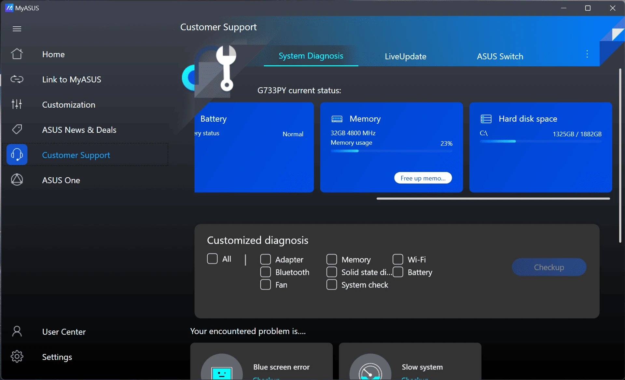
Task: Click the ASUS One triangle icon
Action: [x=17, y=180]
